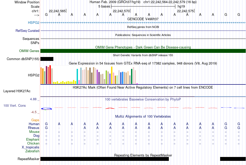Click the Rhesus row label in Multiz
Image resolution: width=246 pixels, height=165 pixels.
tap(34, 128)
